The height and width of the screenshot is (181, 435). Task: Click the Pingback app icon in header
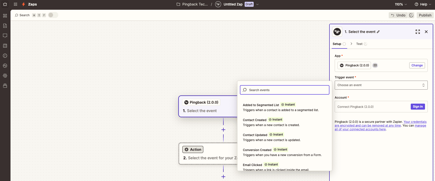click(x=218, y=4)
